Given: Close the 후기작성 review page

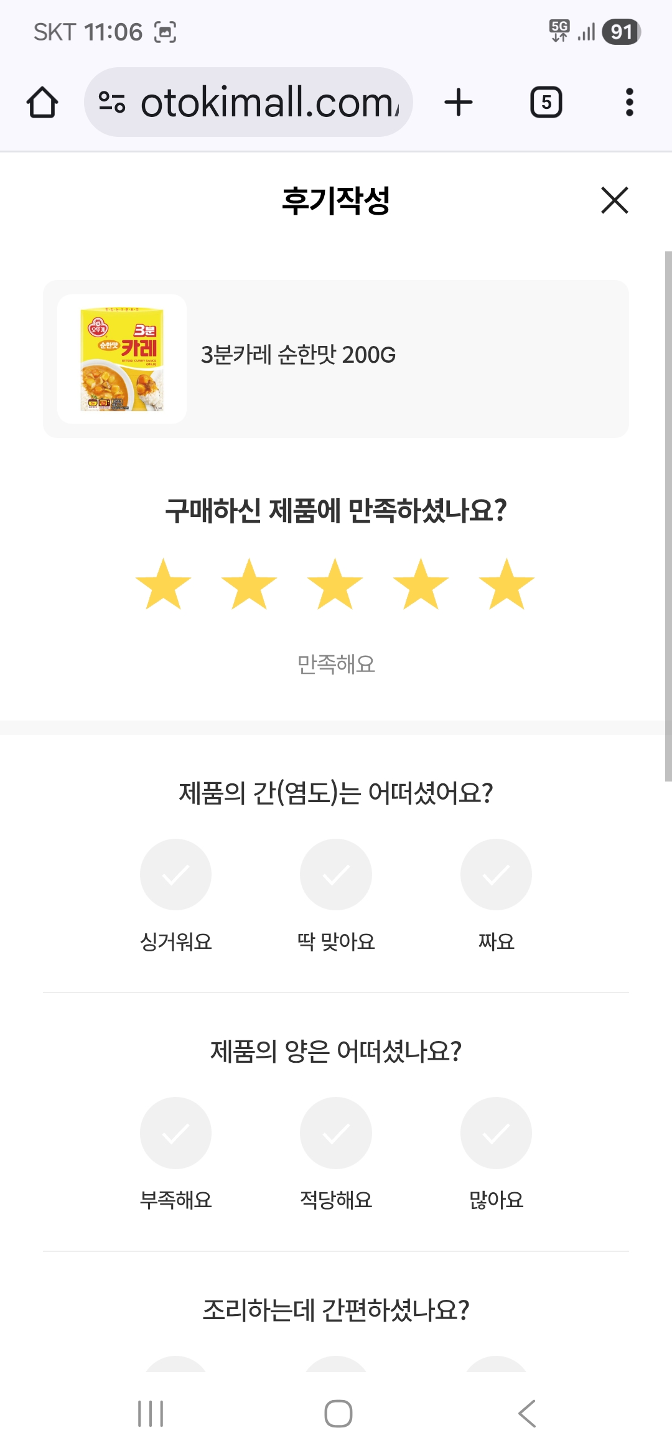Looking at the screenshot, I should (x=614, y=200).
